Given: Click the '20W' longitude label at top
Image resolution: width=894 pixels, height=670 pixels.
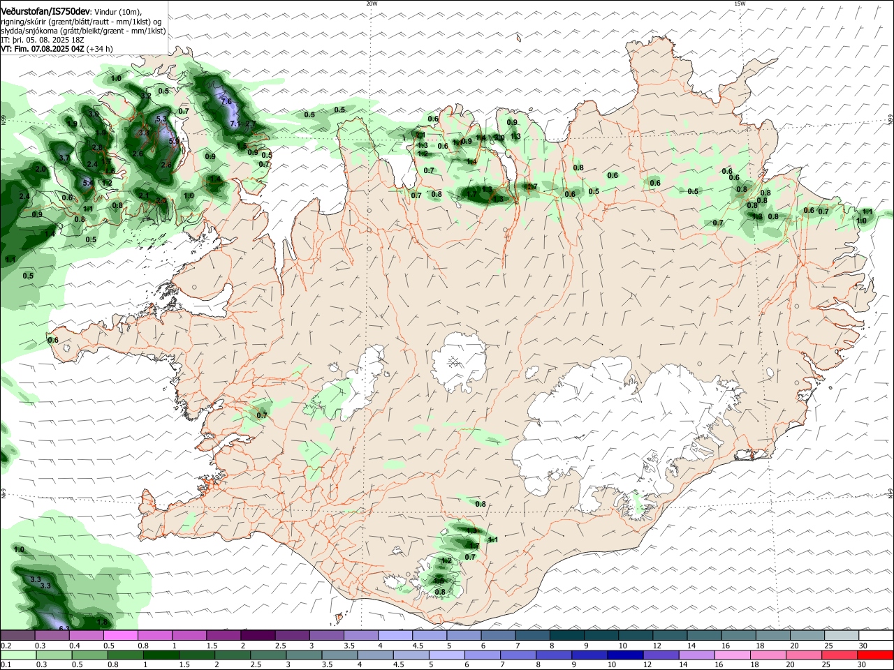Looking at the screenshot, I should 372,3.
